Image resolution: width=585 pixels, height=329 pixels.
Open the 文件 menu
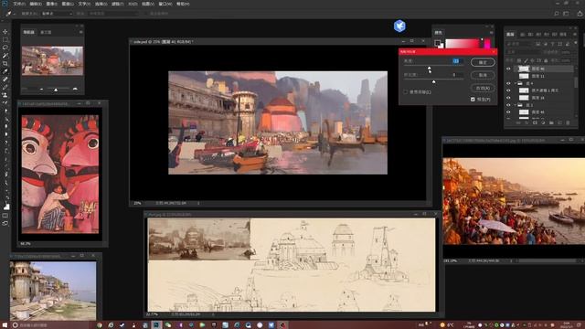tap(19, 4)
